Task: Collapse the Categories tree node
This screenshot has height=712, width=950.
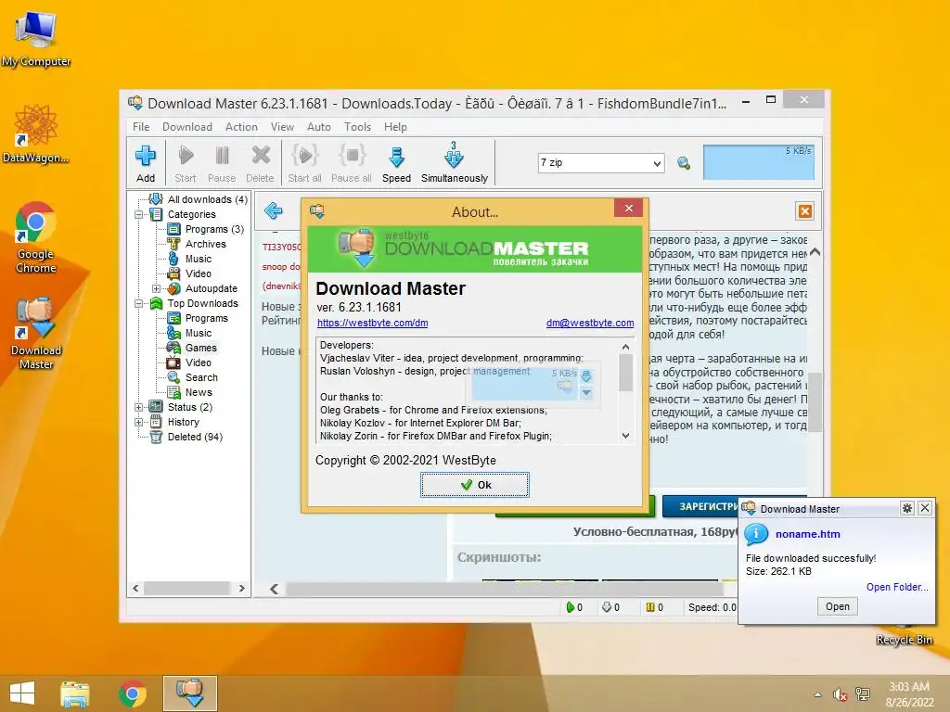Action: click(x=139, y=214)
